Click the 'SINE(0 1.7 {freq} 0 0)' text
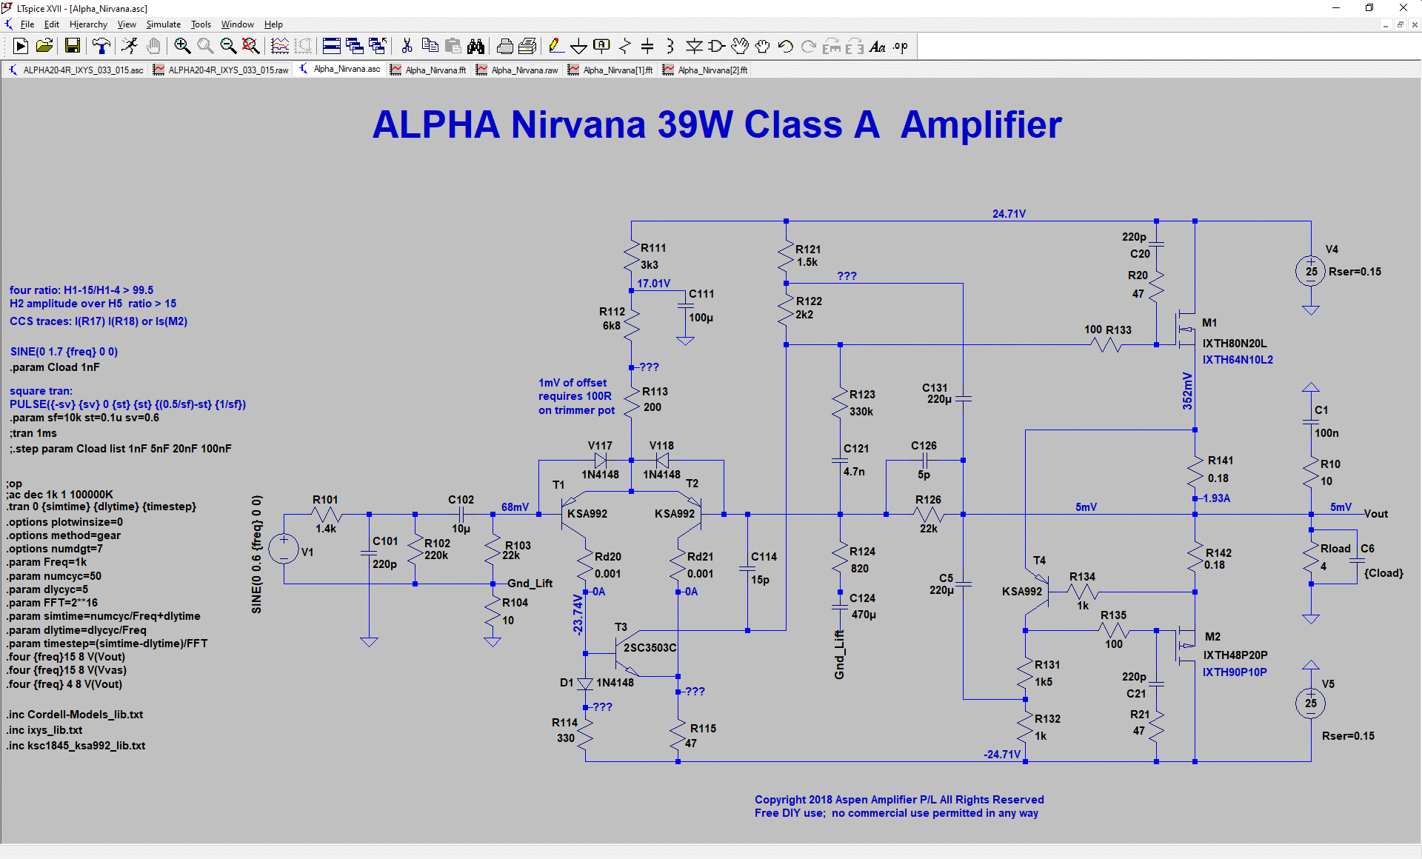 (x=64, y=352)
